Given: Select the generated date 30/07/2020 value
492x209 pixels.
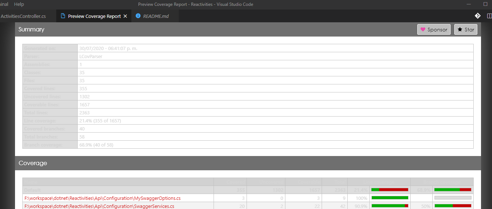Looking at the screenshot, I should tap(108, 48).
